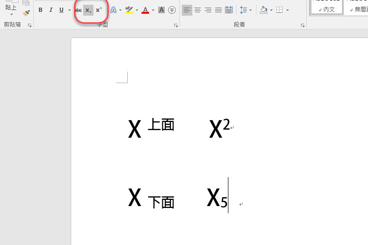Toggle superscript formatting
Viewport: 368px width, 245px height.
click(x=99, y=10)
